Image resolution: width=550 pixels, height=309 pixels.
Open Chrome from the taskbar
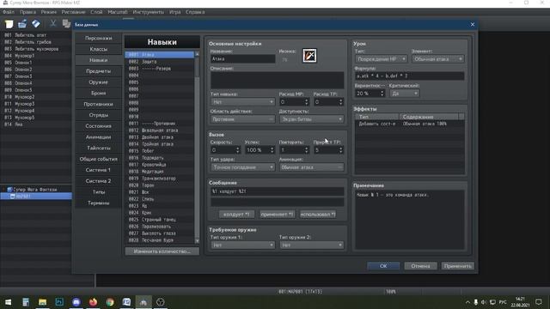110,302
